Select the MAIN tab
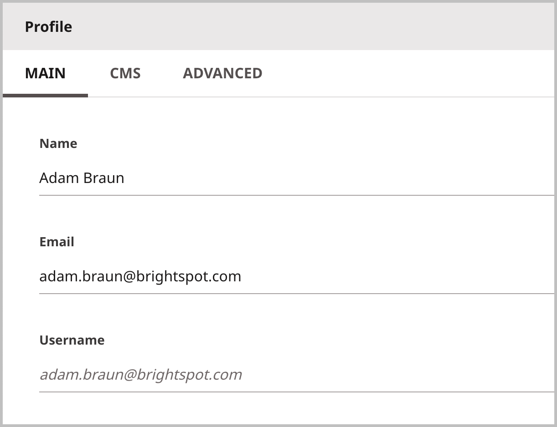This screenshot has width=557, height=427. pyautogui.click(x=45, y=73)
